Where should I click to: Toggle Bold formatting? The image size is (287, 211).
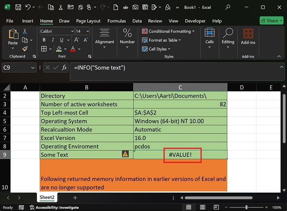click(44, 40)
